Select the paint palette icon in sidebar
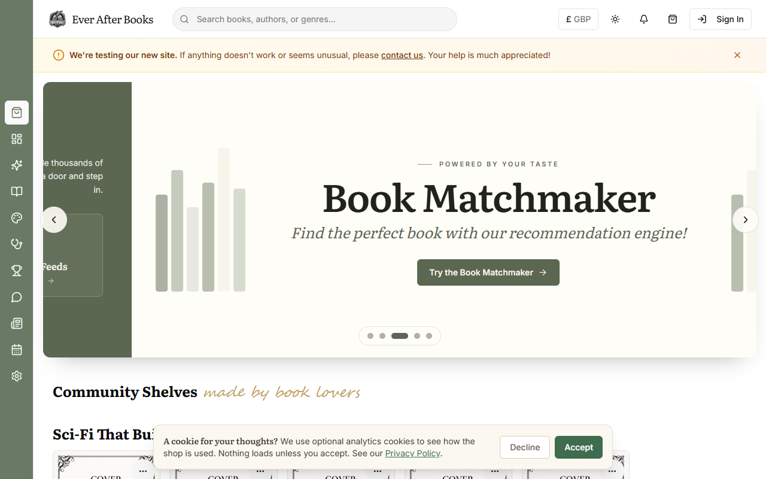This screenshot has width=766, height=479. coord(17,218)
